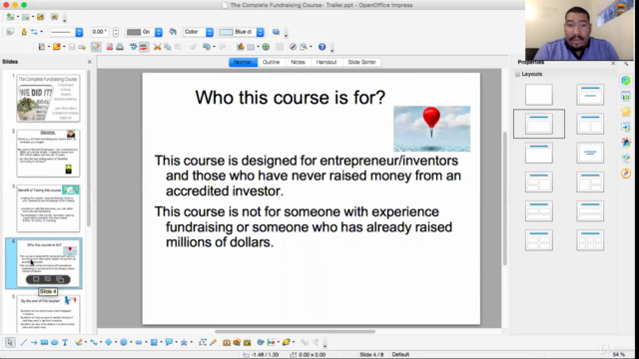Switch to the Slide Sorter tab

pos(361,62)
